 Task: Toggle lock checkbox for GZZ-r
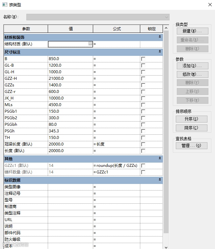[x=143, y=92]
